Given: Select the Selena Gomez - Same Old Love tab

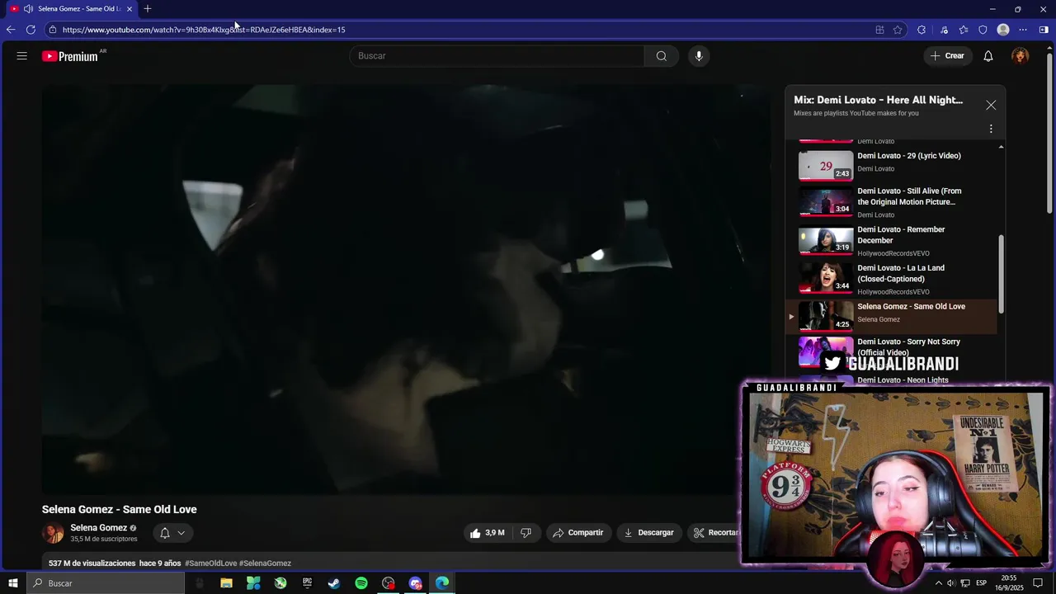Looking at the screenshot, I should coord(72,9).
